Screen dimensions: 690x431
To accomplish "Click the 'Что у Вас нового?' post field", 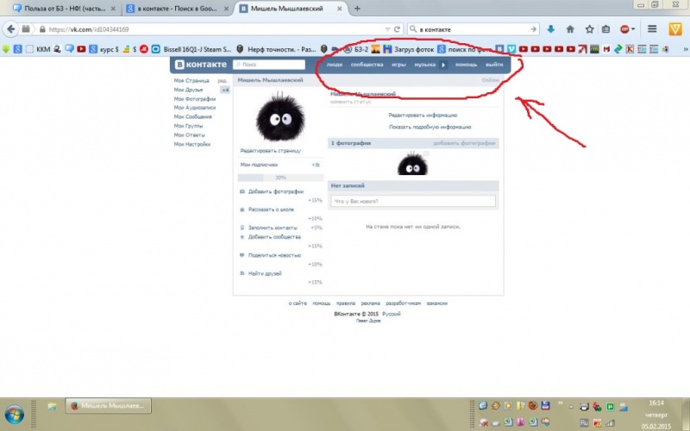I will pyautogui.click(x=413, y=201).
